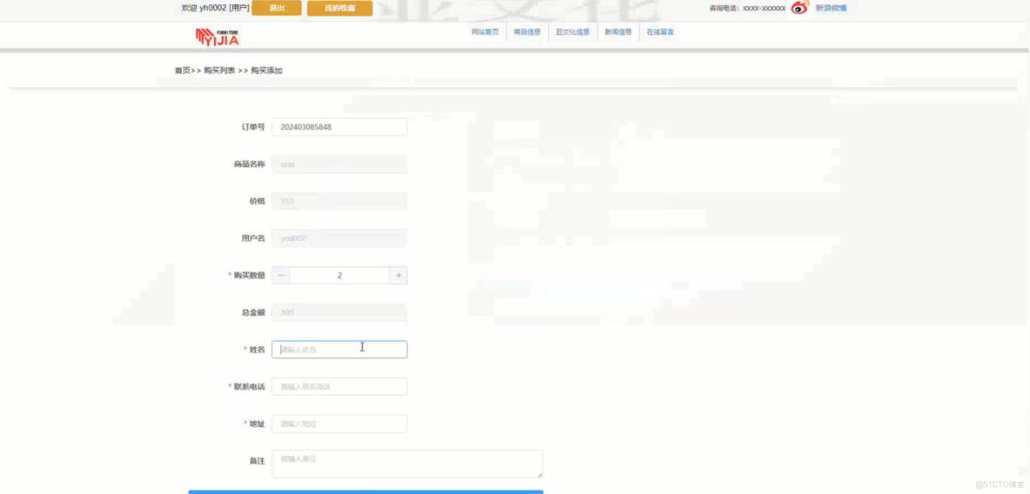Click the 咨询电话 phone number text
Screen dimensions: 1030x494
coord(747,9)
